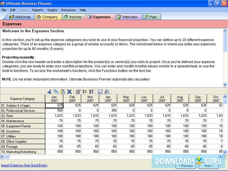Select the Apr 2007 column header

(108, 99)
